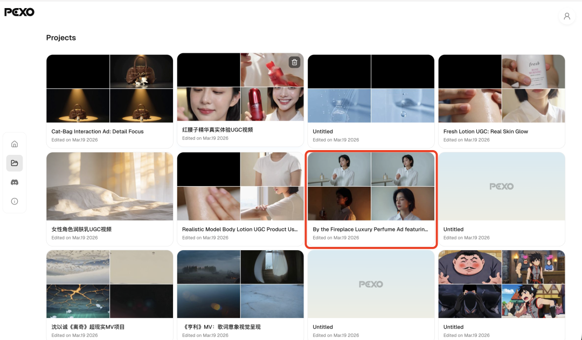Click the house Home icon in the sidebar
This screenshot has height=340, width=582.
15,144
